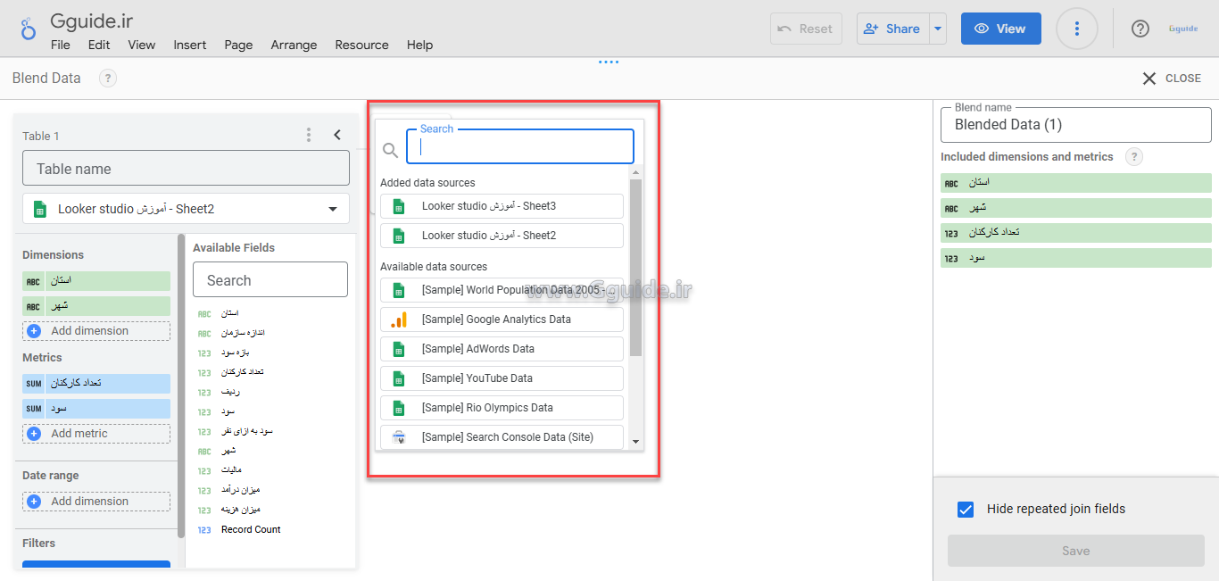Open the Sheet2 data source dropdown

point(332,209)
